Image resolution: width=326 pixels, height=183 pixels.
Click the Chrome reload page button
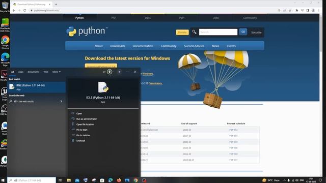pos(25,10)
